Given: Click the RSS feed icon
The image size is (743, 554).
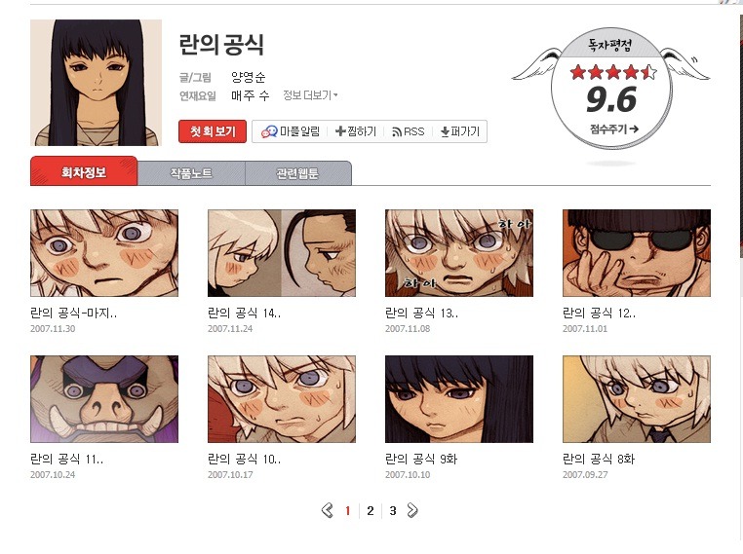Looking at the screenshot, I should (x=397, y=132).
